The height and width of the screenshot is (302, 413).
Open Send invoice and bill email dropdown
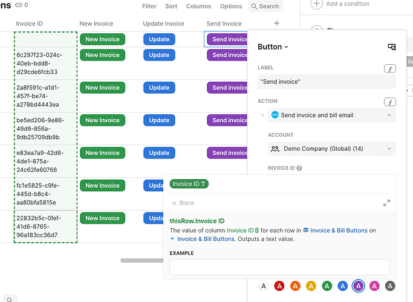[332, 115]
